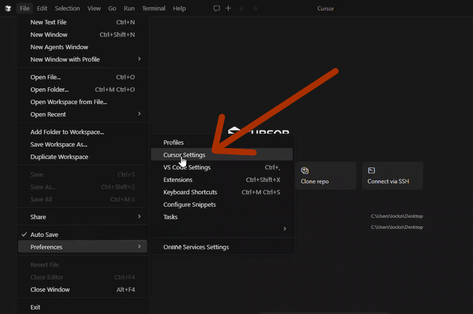The height and width of the screenshot is (314, 473).
Task: Choose Open Folder... entry
Action: pyautogui.click(x=82, y=89)
